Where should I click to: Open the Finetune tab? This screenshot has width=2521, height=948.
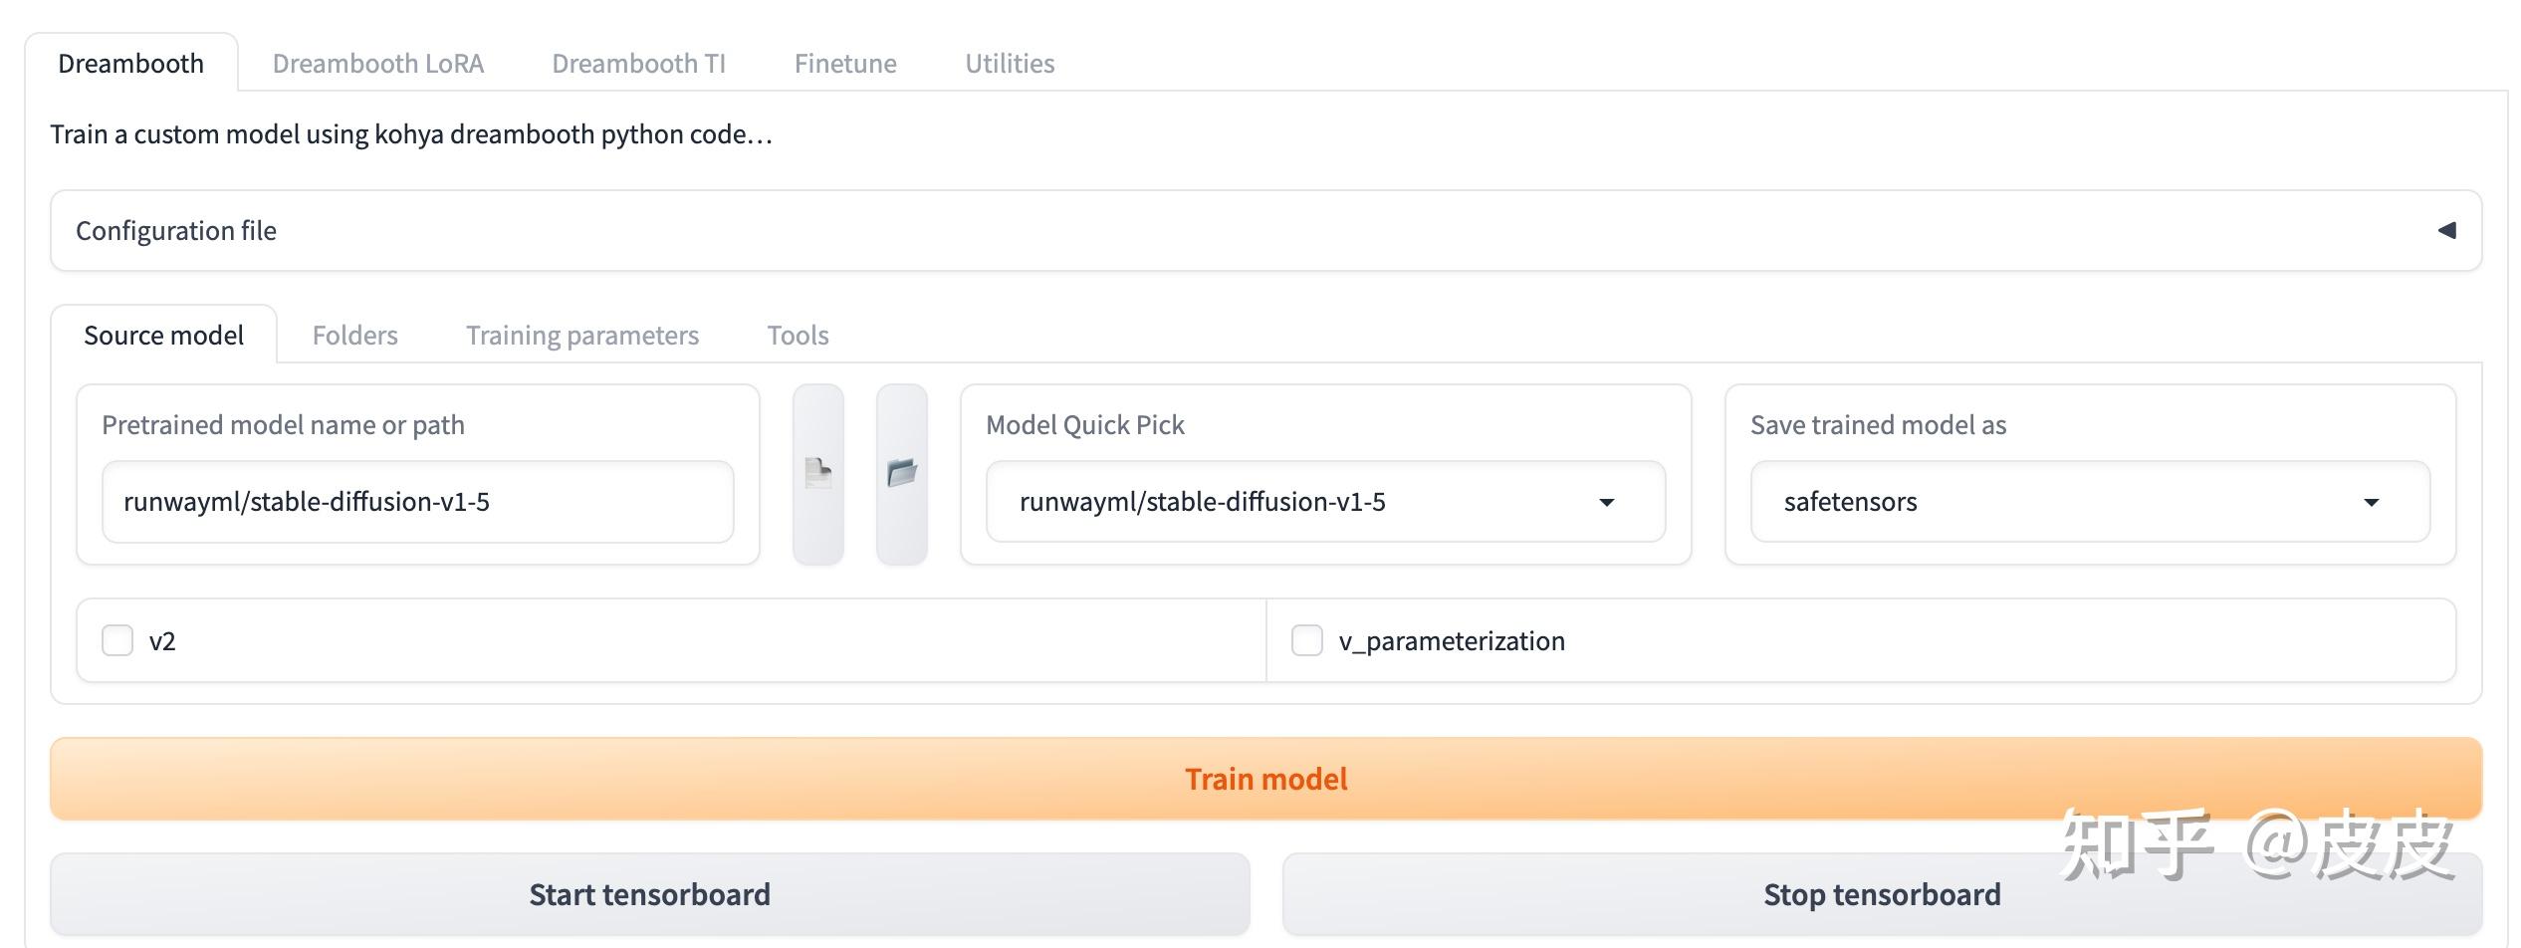(844, 64)
